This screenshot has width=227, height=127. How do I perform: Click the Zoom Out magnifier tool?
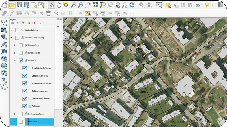[81, 5]
